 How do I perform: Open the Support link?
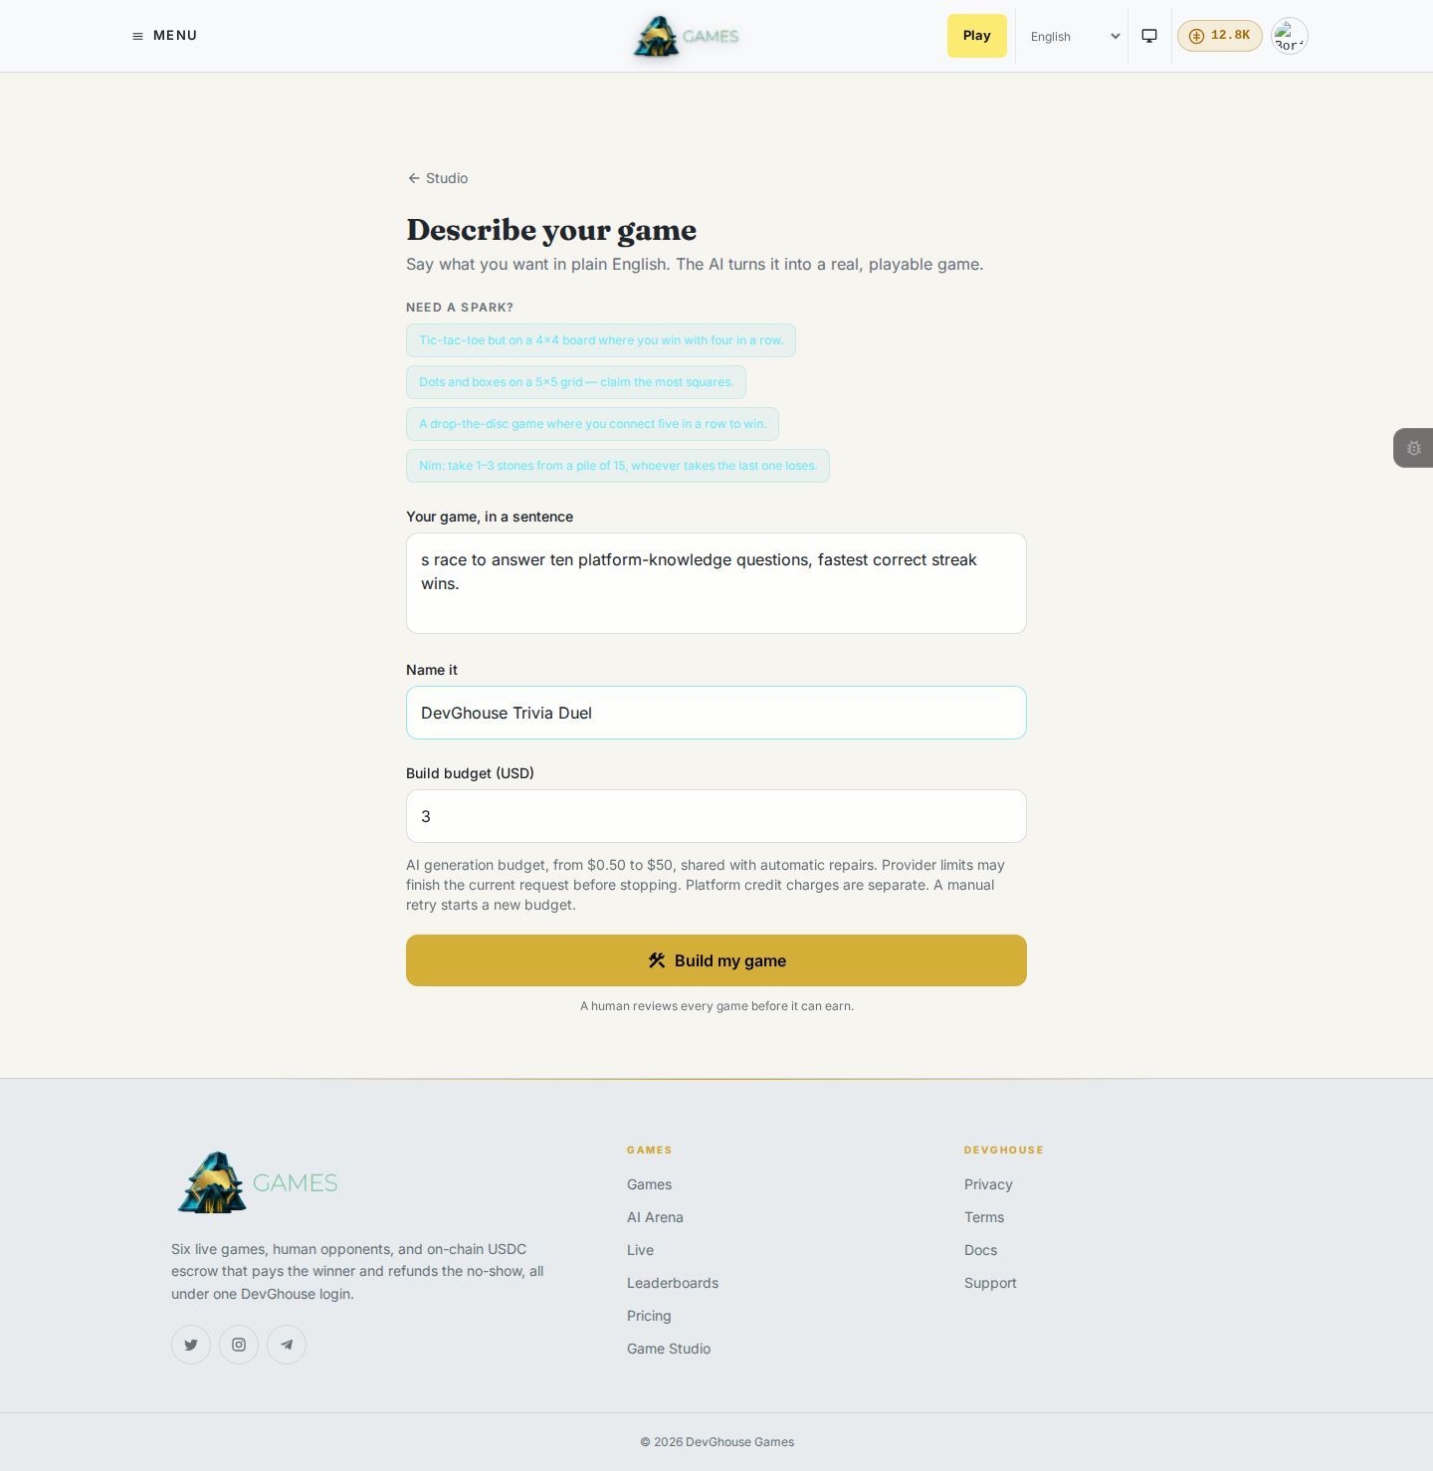[x=990, y=1283]
